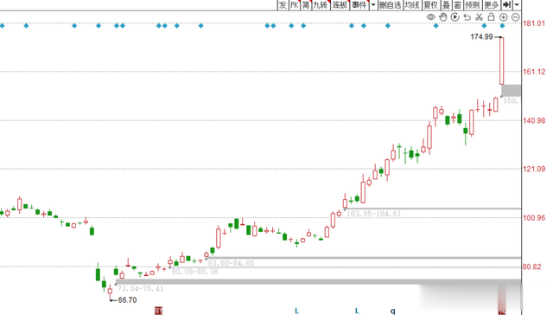Zoom out with the minus circle icon
This screenshot has height=315, width=553.
point(516,17)
